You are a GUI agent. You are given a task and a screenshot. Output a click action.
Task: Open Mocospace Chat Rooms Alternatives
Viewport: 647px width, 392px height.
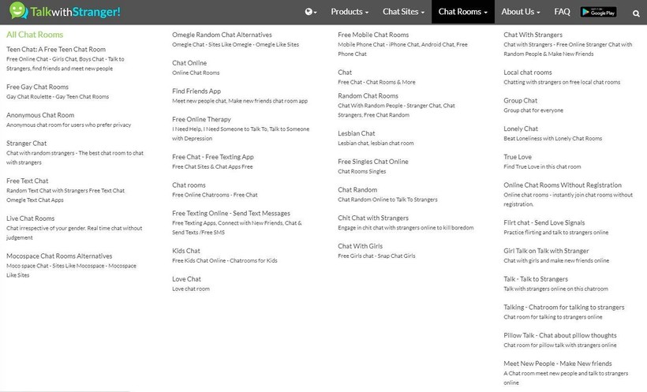coord(59,256)
